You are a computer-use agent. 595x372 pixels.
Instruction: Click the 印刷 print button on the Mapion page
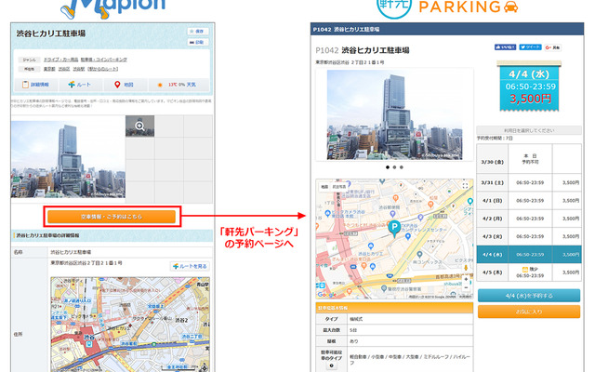point(198,42)
